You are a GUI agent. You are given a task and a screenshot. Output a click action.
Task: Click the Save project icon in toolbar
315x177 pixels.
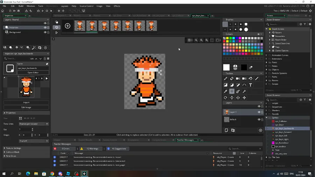coord(19,11)
